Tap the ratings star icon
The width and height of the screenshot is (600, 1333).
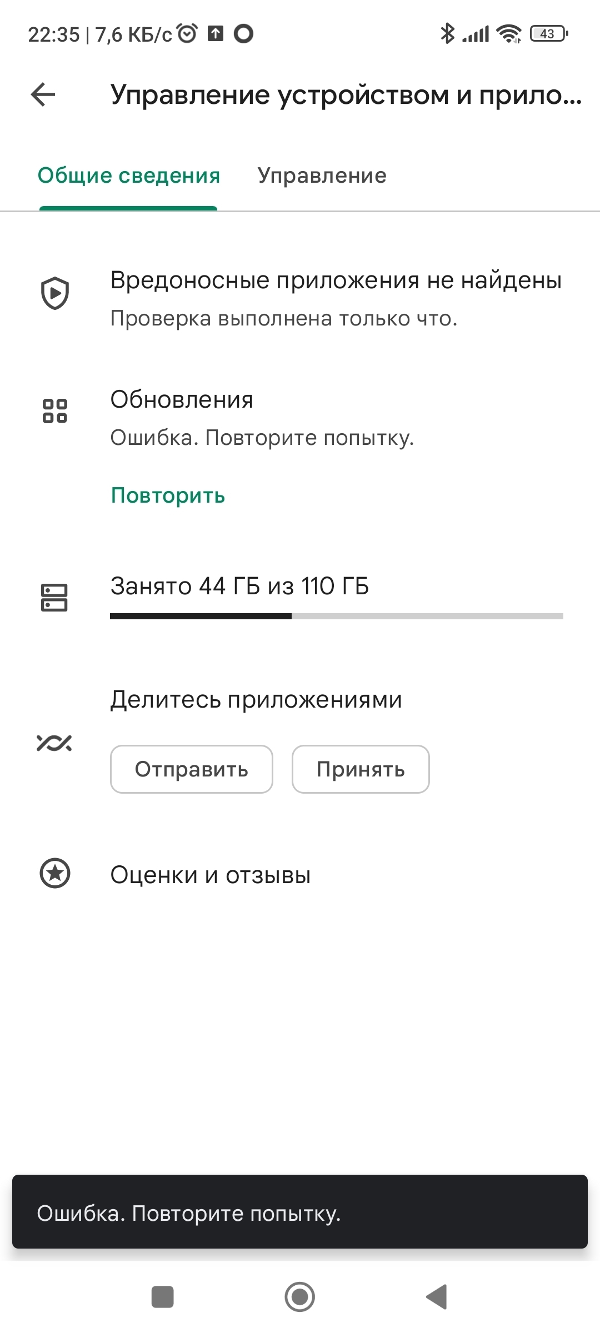[x=55, y=874]
